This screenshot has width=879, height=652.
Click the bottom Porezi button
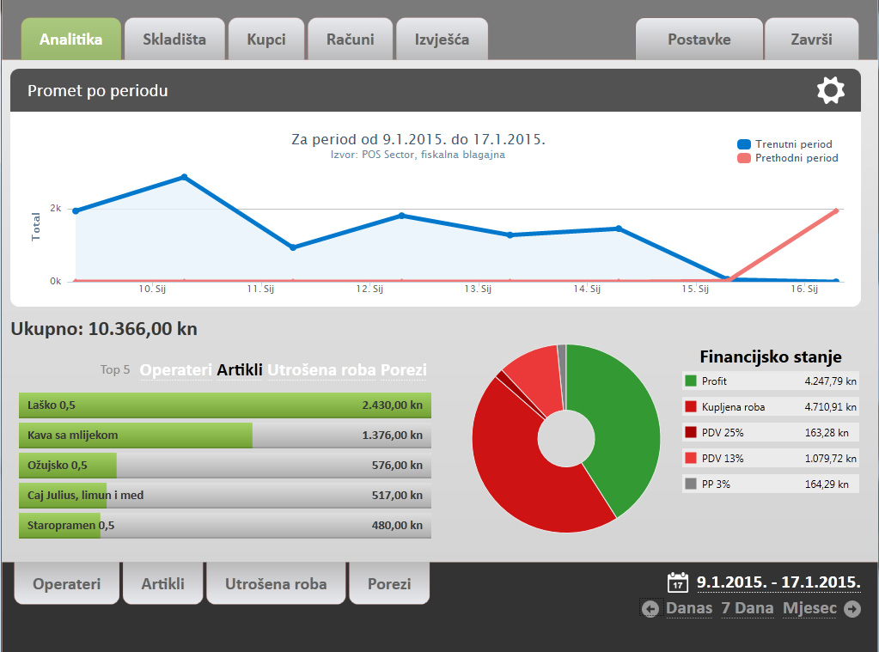coord(389,583)
